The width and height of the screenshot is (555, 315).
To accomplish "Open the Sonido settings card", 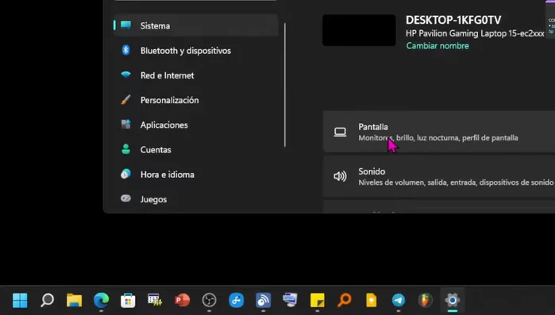I will click(439, 176).
